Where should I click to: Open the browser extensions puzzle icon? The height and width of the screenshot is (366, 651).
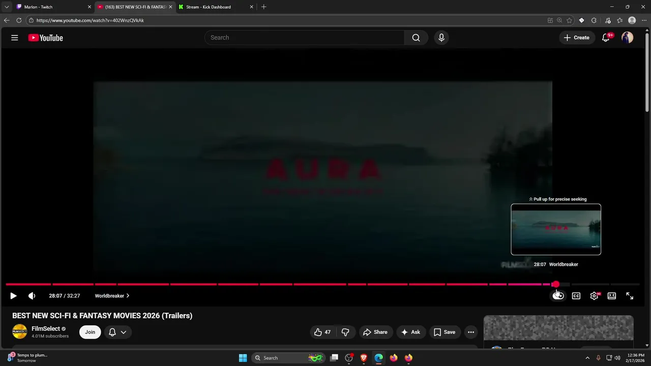594,20
